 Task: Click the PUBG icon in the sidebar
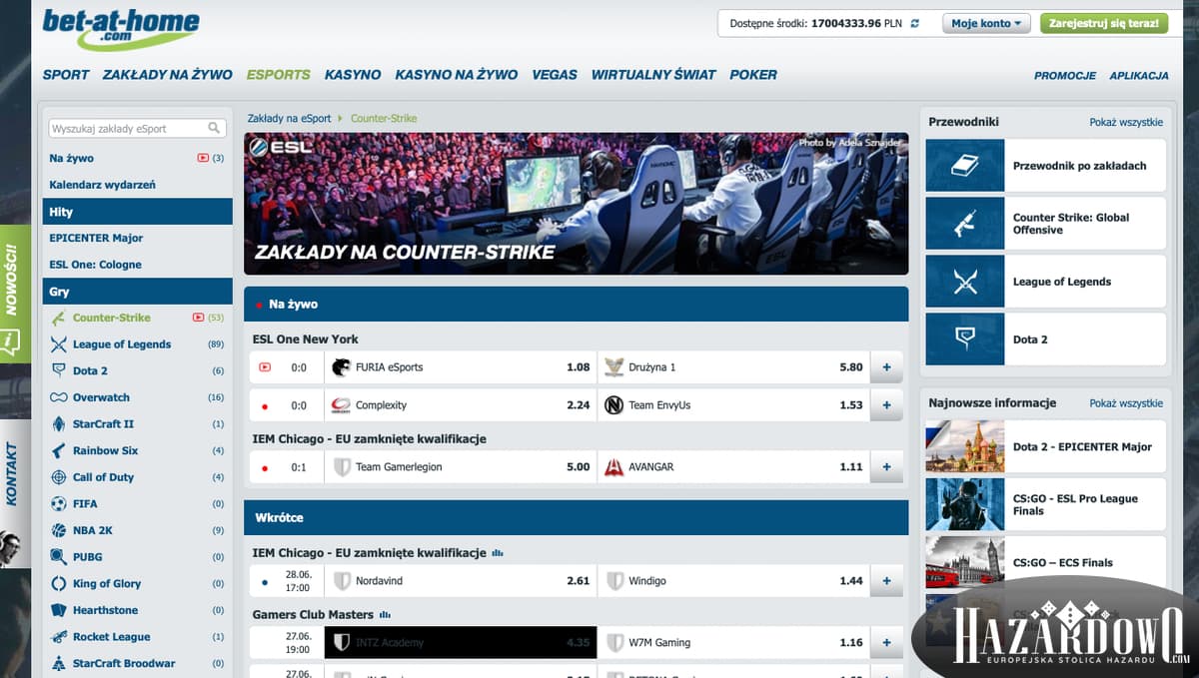pos(58,557)
